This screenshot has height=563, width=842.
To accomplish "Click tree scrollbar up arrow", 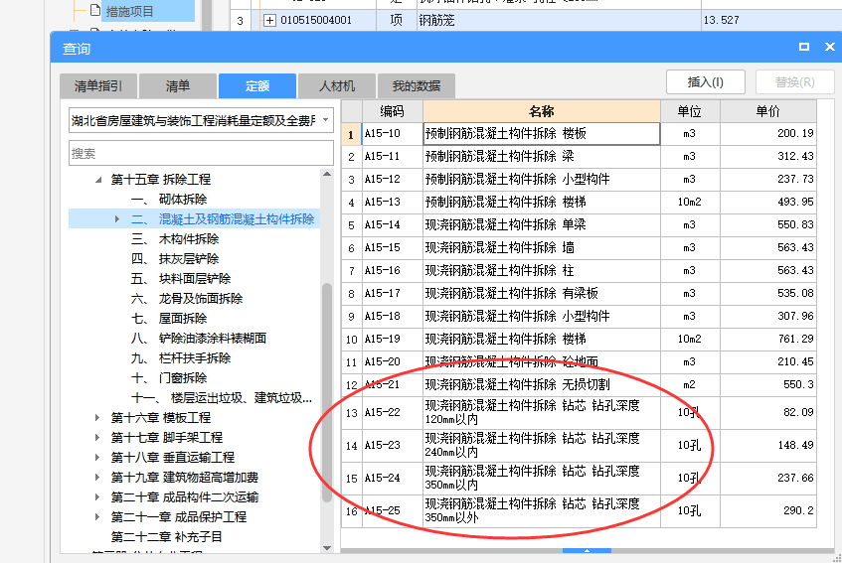I will click(x=327, y=174).
